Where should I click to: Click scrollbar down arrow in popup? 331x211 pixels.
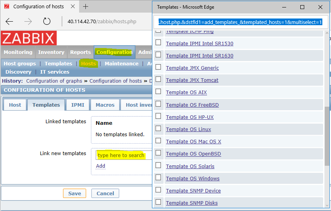click(327, 205)
